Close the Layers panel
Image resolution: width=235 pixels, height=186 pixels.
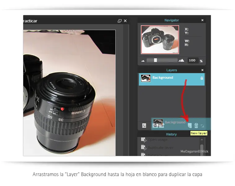coord(202,70)
